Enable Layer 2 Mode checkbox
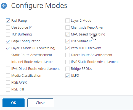133x110 pixels. 68,21
